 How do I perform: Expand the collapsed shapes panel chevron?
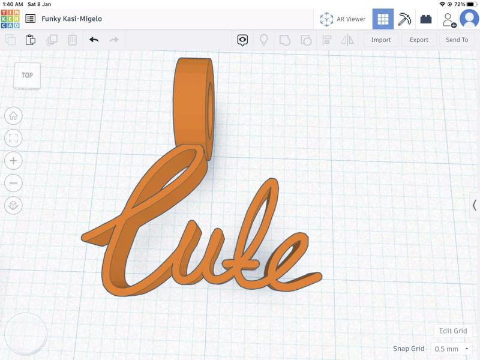click(x=475, y=205)
